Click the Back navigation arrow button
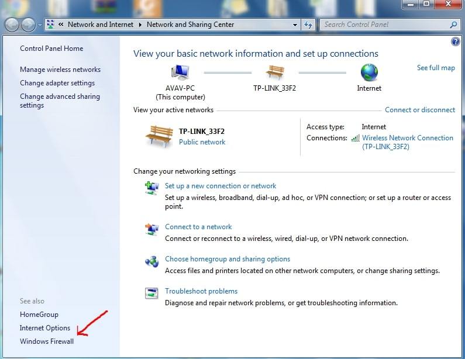 (12, 25)
